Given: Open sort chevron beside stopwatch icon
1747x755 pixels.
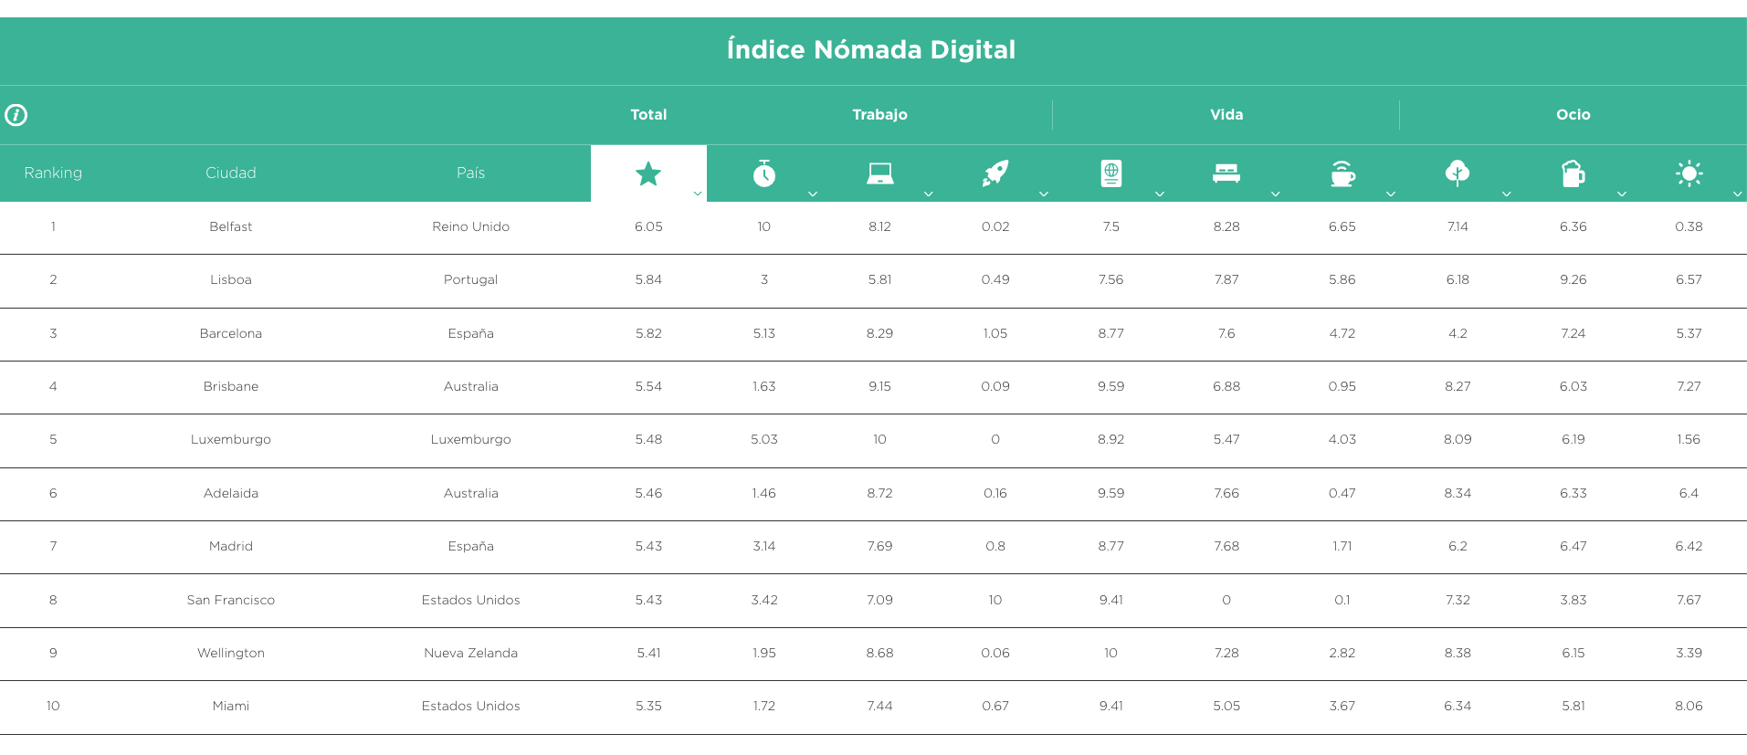Looking at the screenshot, I should (x=813, y=194).
